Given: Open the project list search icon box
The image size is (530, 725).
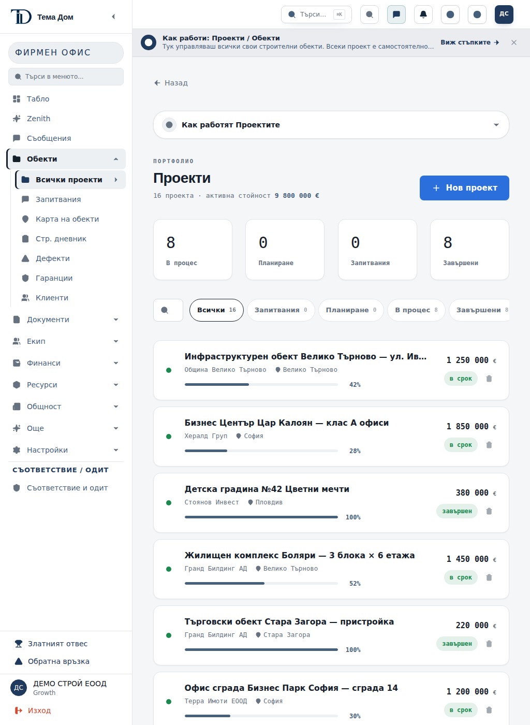Looking at the screenshot, I should [x=168, y=310].
